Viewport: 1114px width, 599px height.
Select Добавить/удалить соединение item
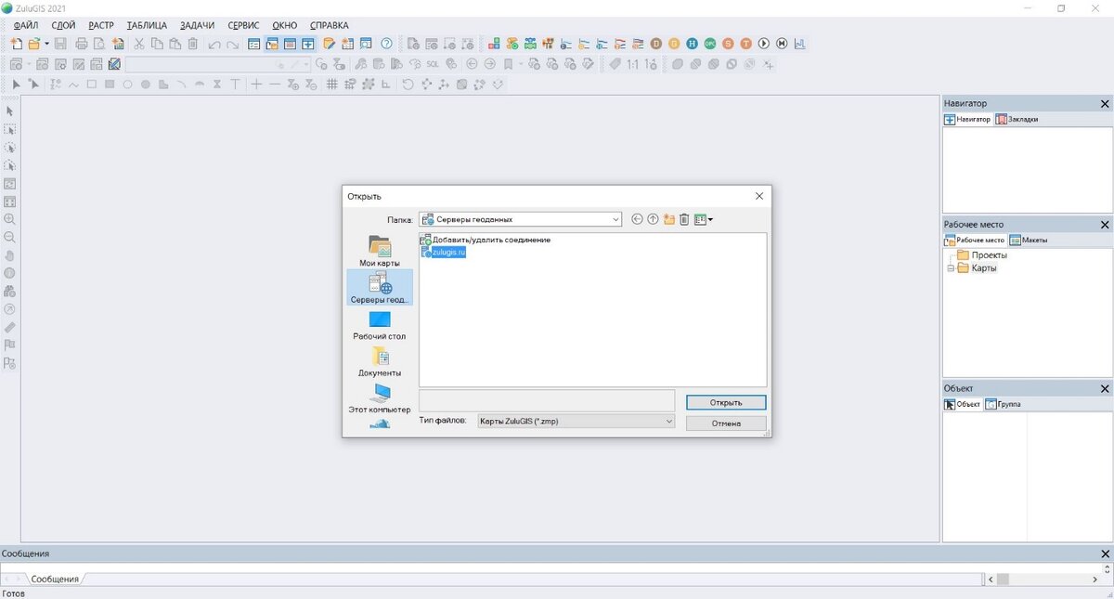coord(486,240)
